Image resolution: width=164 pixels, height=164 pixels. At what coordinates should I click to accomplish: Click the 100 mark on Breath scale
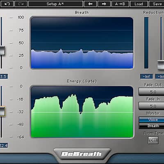coord(21,17)
